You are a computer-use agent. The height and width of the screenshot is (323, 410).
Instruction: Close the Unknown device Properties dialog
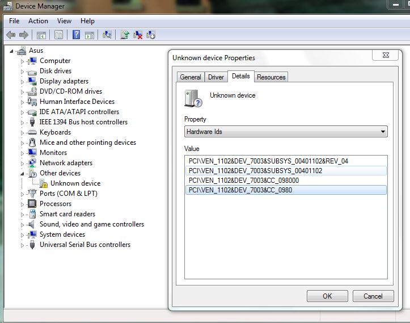(386, 55)
